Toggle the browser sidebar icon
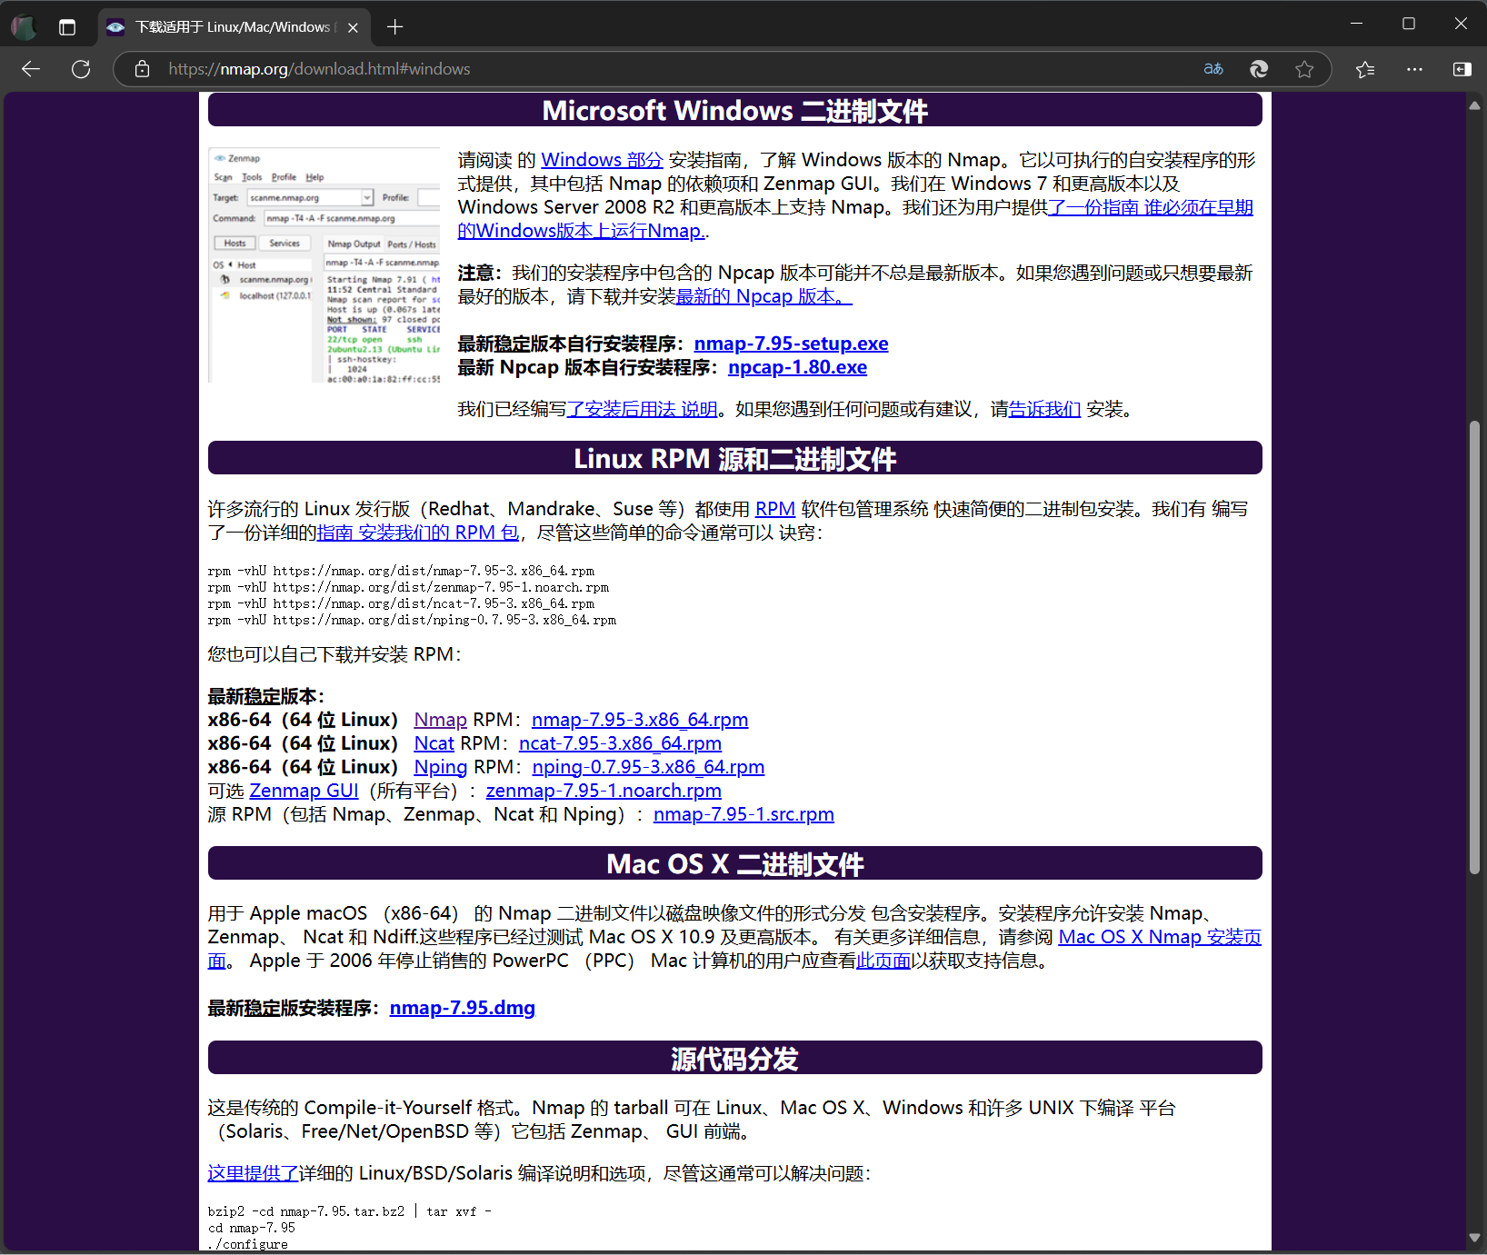Image resolution: width=1487 pixels, height=1255 pixels. point(1462,69)
